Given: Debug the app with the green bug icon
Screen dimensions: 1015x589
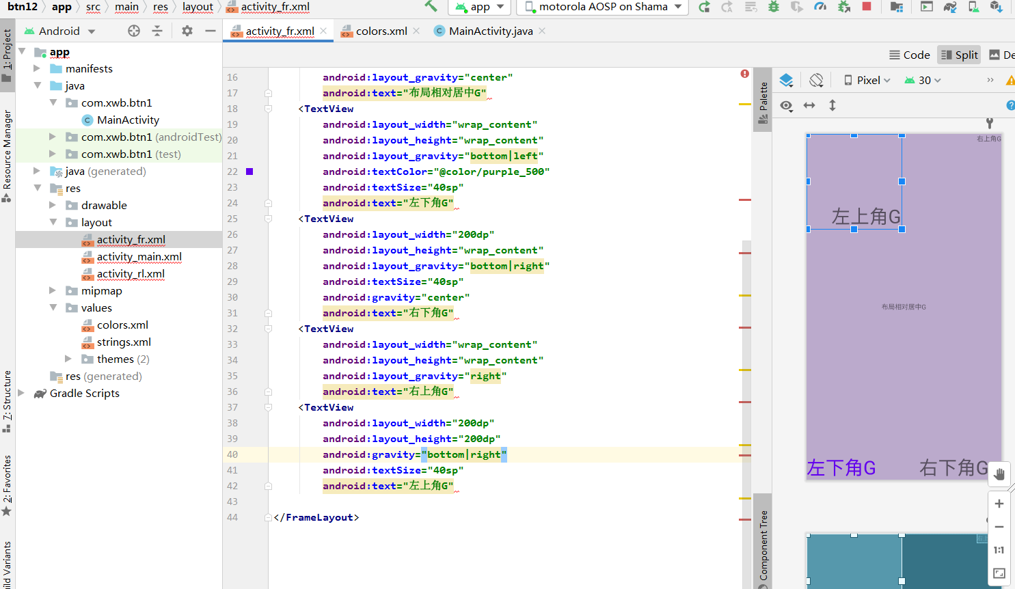Looking at the screenshot, I should [x=773, y=8].
